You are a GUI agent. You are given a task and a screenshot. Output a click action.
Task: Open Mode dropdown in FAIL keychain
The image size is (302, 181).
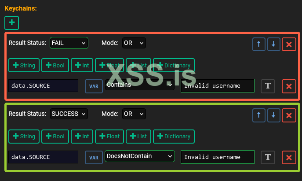pos(134,43)
